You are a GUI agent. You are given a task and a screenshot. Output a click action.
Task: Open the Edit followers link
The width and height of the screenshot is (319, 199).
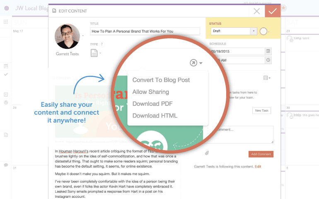[258, 166]
